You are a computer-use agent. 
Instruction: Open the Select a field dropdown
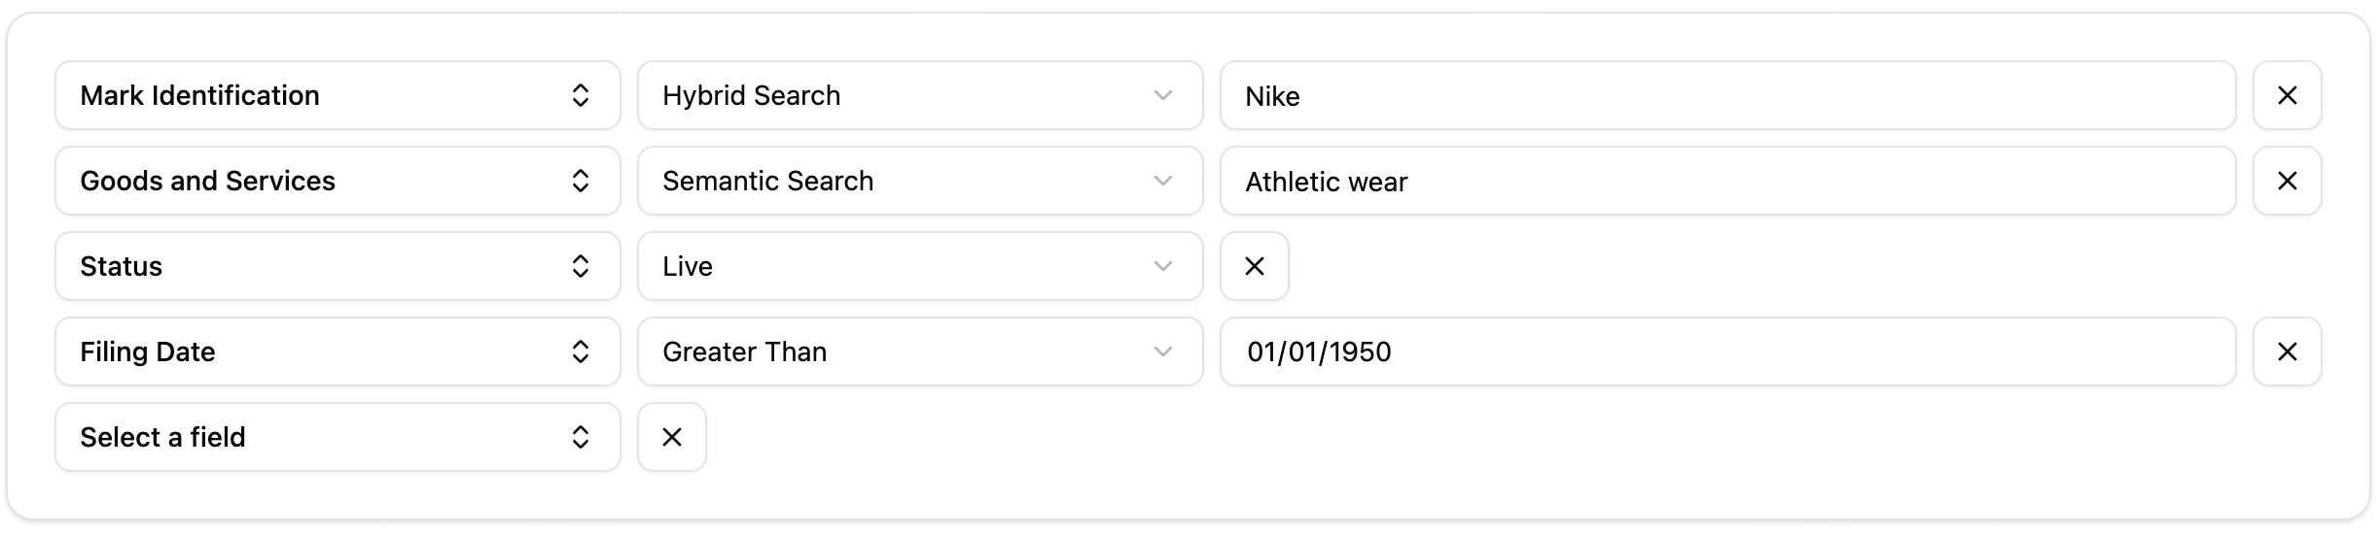(x=337, y=437)
